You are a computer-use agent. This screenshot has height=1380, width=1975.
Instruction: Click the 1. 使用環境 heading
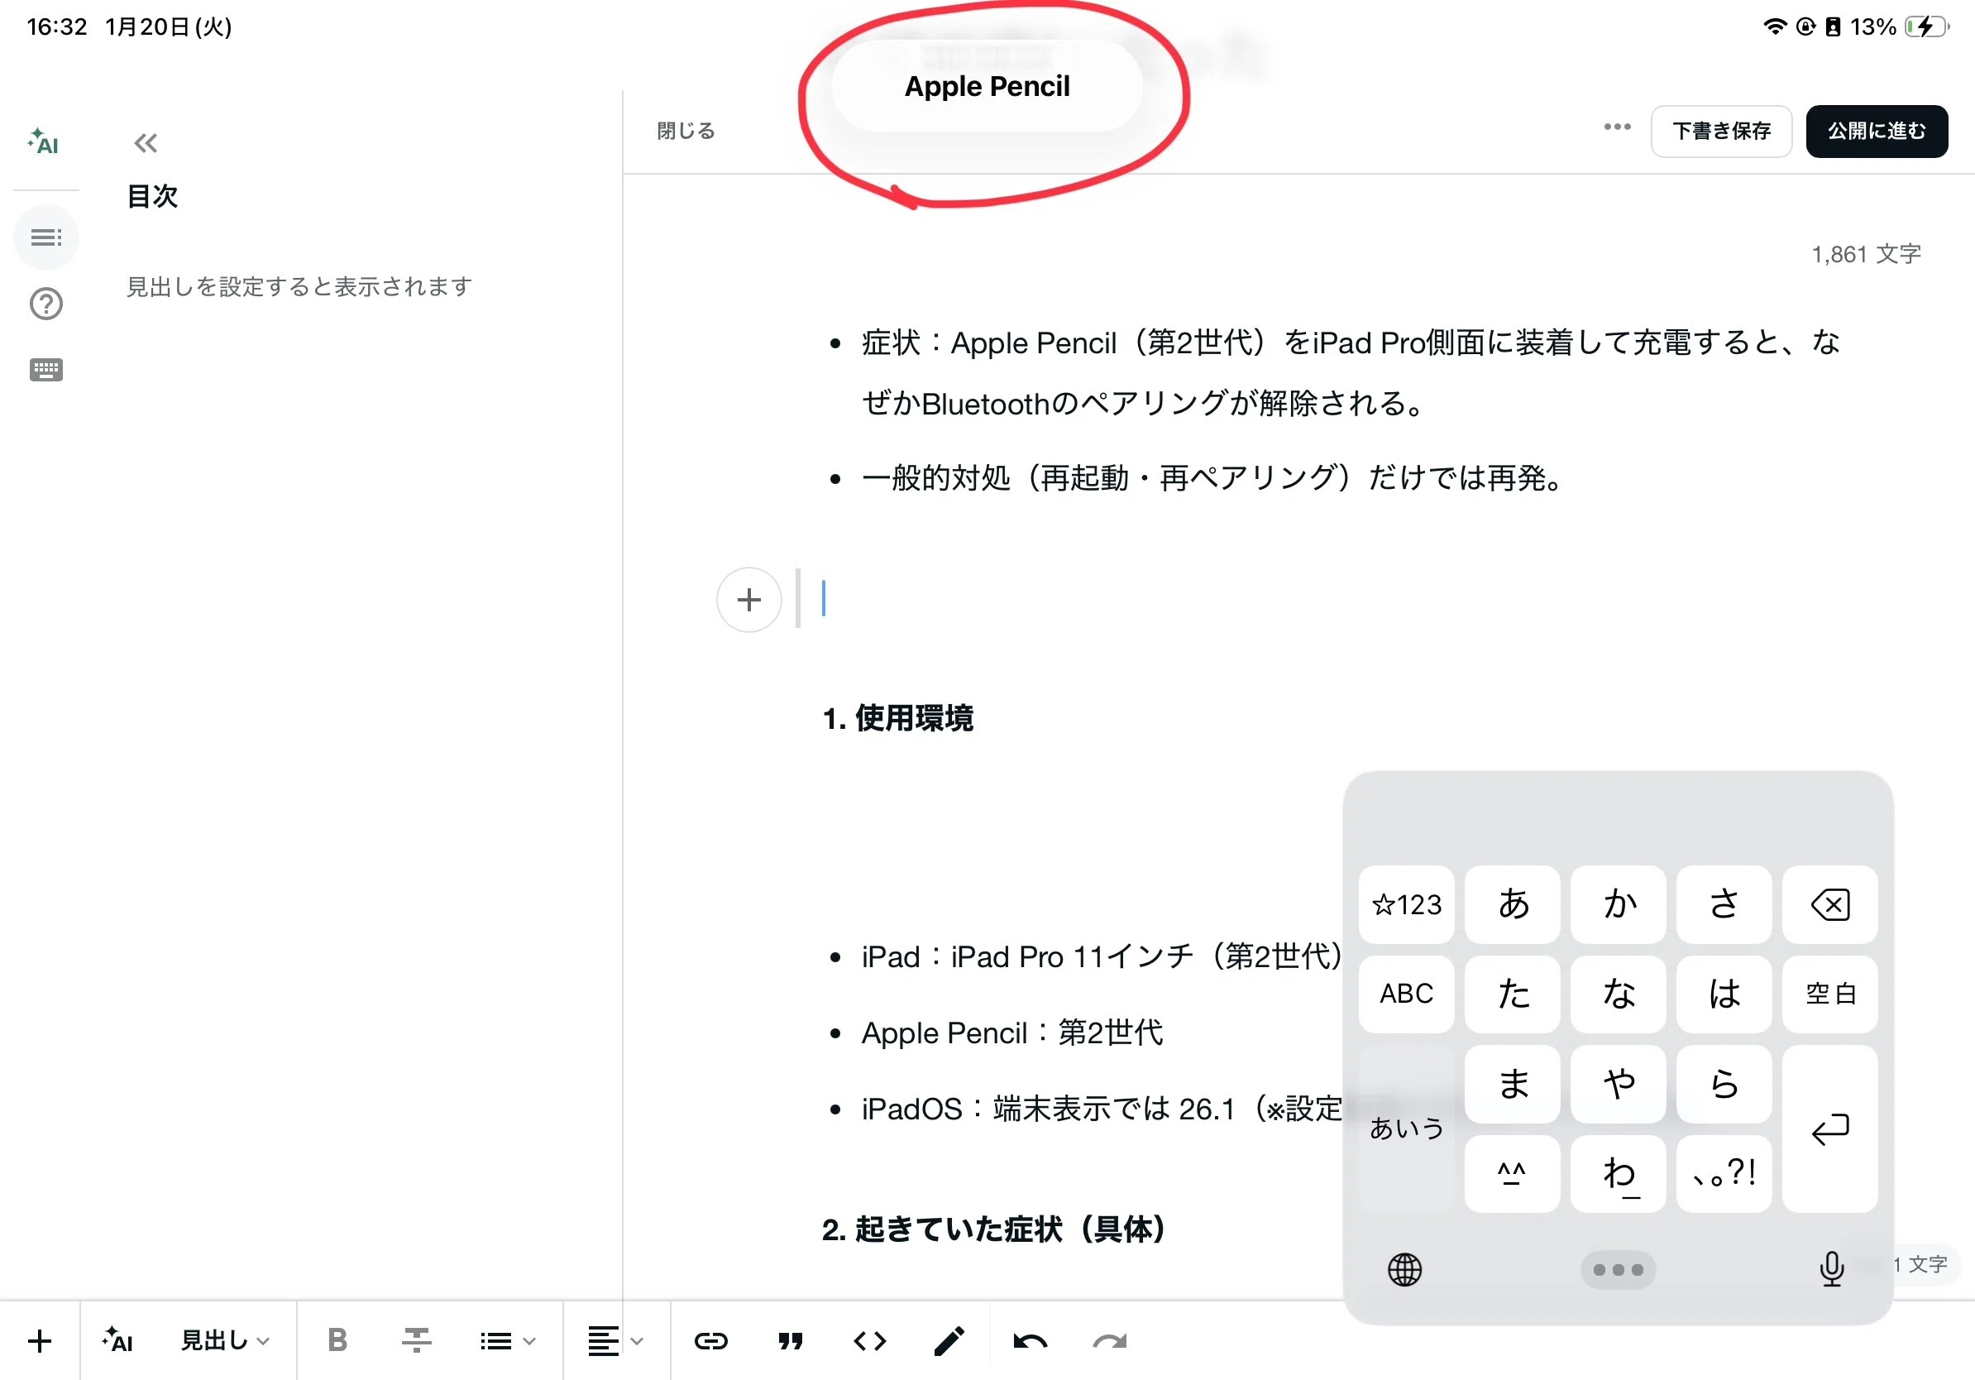coord(898,718)
